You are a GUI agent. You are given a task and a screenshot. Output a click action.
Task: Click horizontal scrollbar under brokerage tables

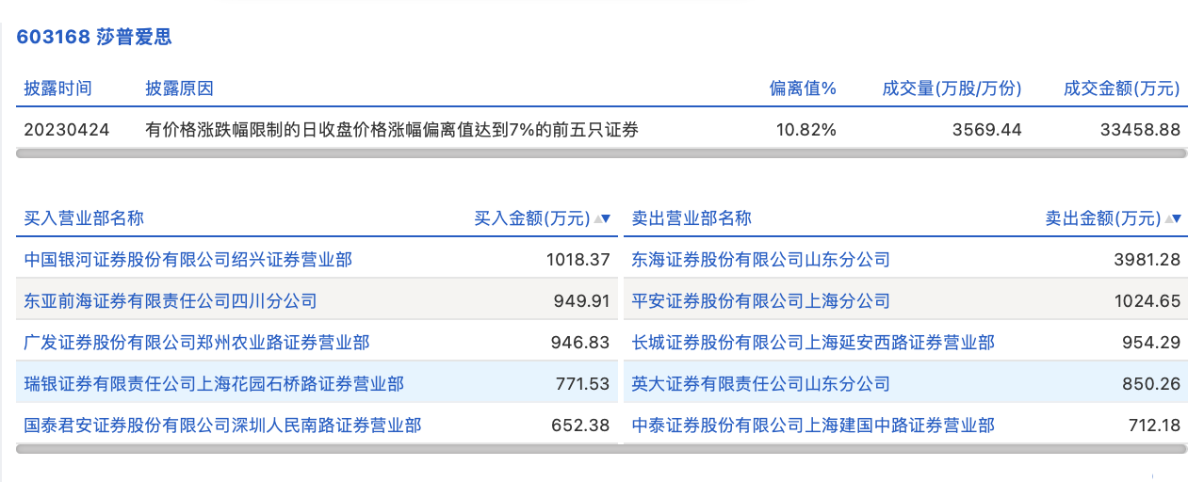(601, 449)
